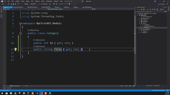Click Solution Explorer Home icon
This screenshot has height=95, width=170.
(142, 9)
